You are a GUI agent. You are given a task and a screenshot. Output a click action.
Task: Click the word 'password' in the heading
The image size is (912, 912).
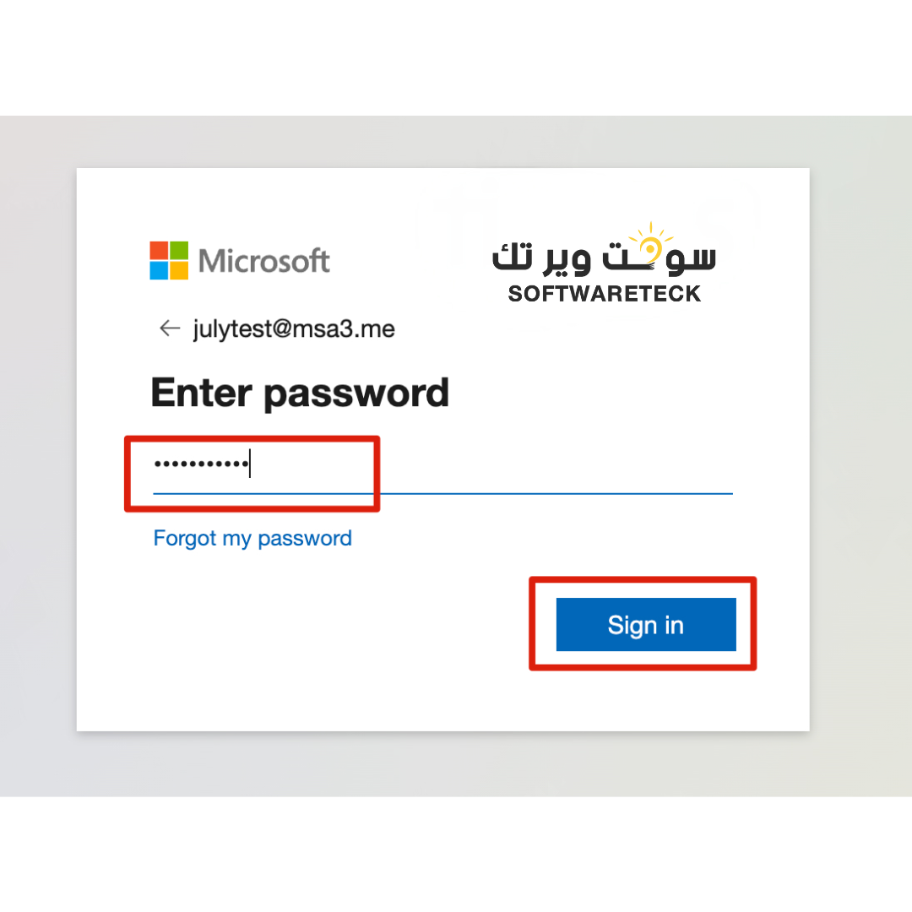356,394
